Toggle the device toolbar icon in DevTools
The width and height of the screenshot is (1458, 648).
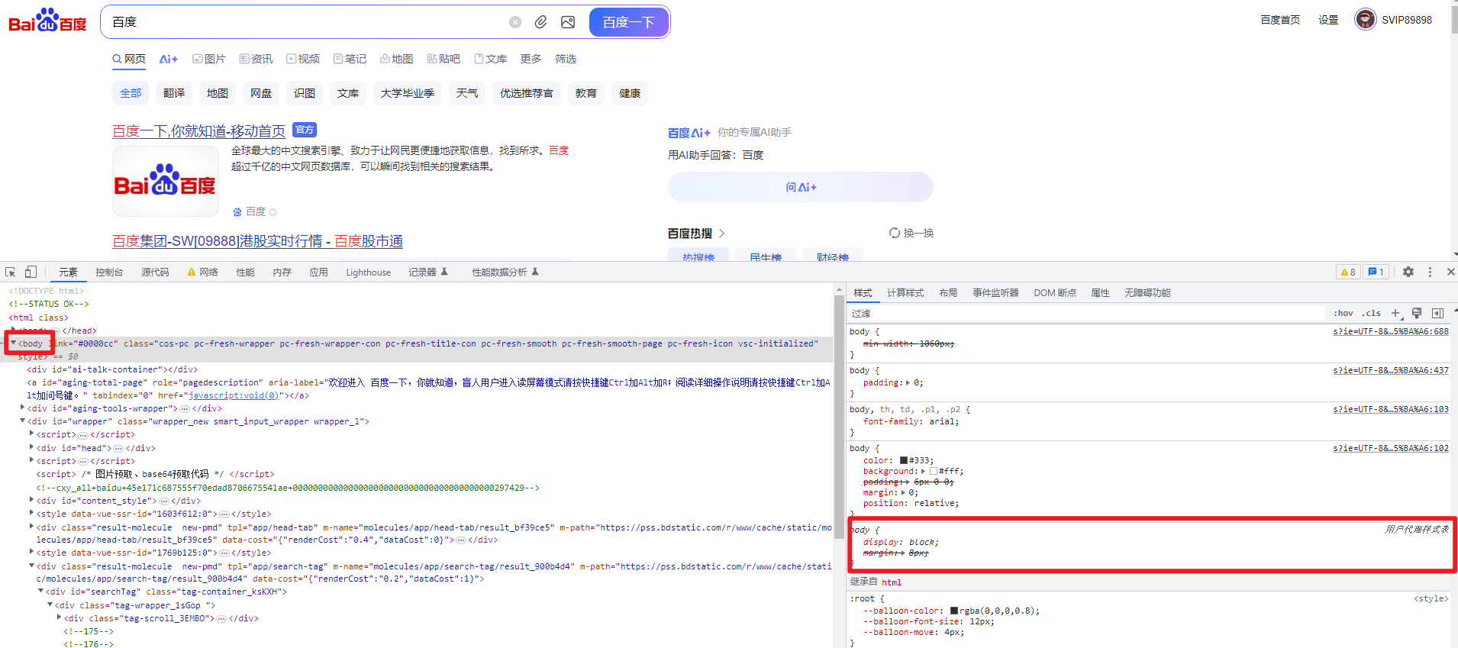click(31, 272)
